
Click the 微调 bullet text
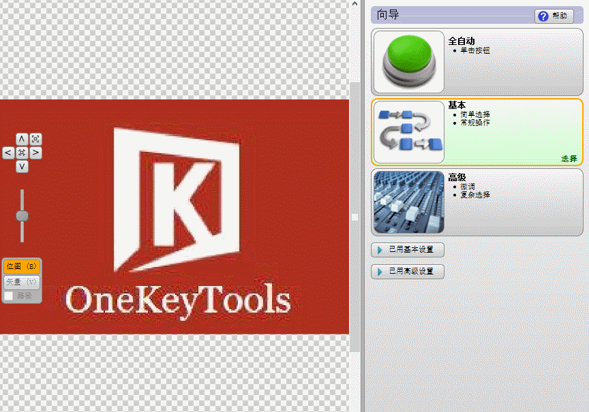click(x=468, y=187)
